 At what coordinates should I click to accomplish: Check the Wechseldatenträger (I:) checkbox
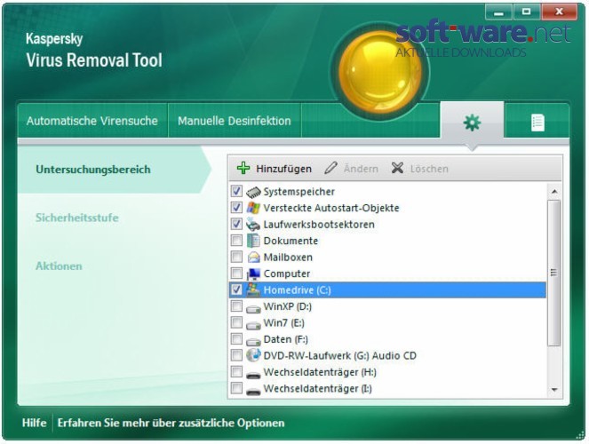(236, 388)
